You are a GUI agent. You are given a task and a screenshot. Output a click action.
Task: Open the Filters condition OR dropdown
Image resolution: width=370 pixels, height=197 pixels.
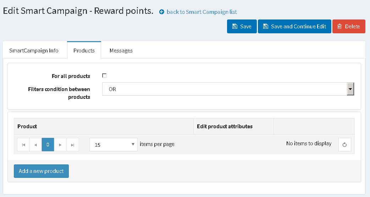pos(228,89)
